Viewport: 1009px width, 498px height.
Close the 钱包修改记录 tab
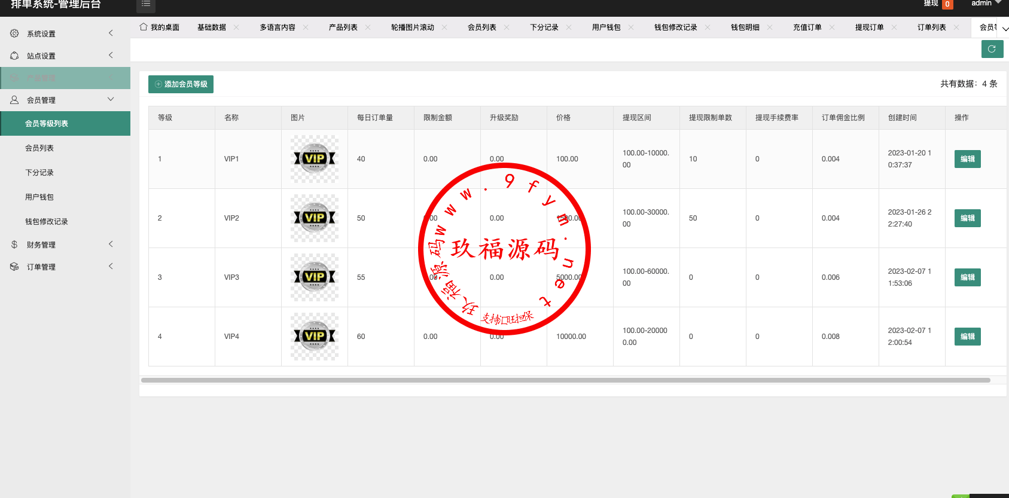pos(708,27)
